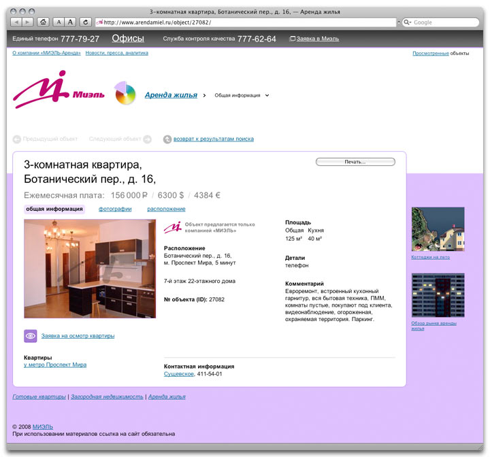Image resolution: width=490 pixels, height=457 pixels.
Task: Switch to the расположение tab
Action: click(166, 209)
